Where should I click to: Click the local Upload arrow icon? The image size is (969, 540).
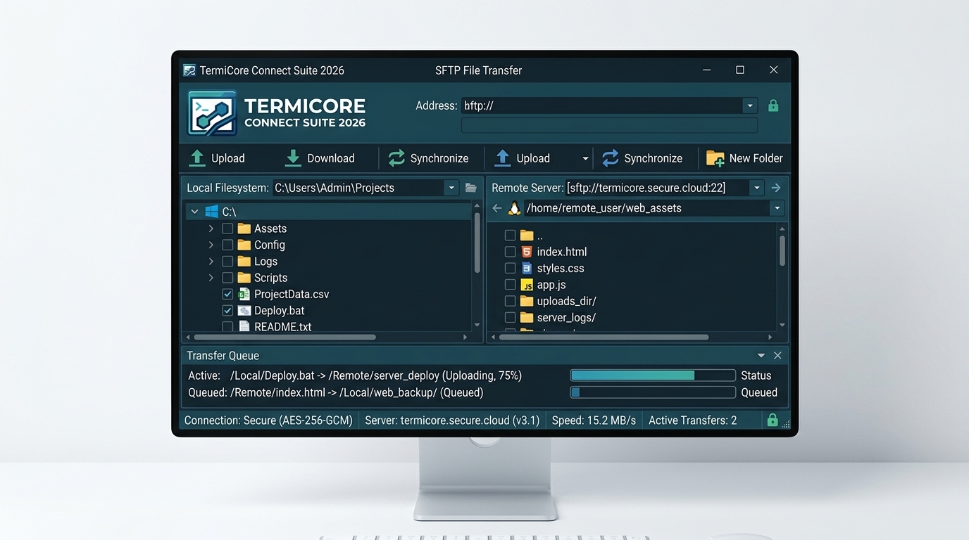[x=197, y=158]
